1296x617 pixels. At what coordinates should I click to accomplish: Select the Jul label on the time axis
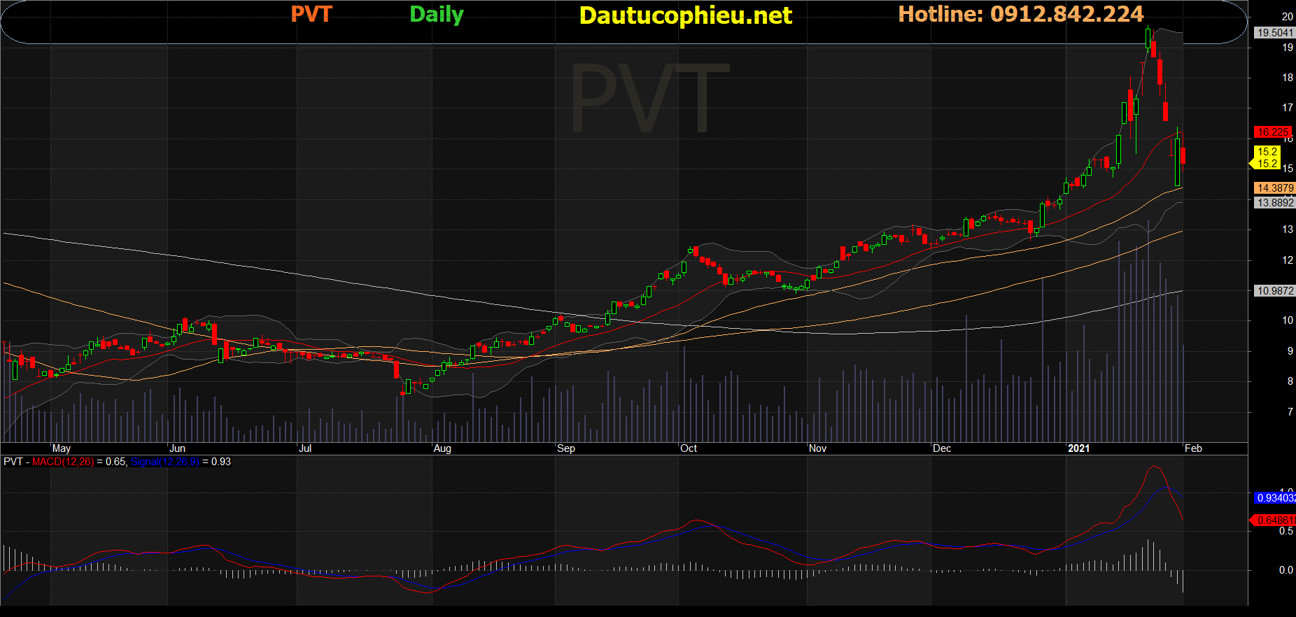point(305,448)
